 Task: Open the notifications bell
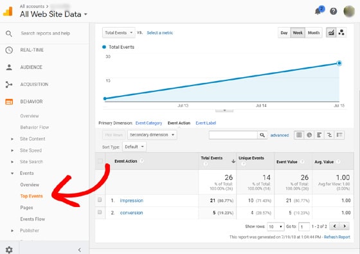tap(318, 11)
